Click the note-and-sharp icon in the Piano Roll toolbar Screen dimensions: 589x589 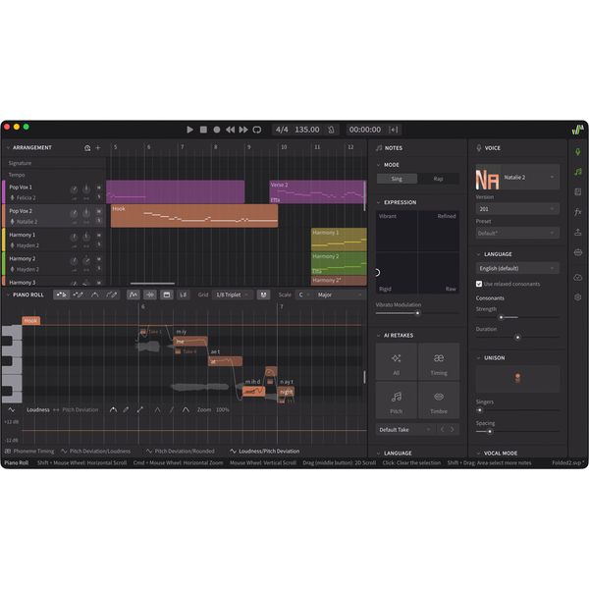coord(183,294)
